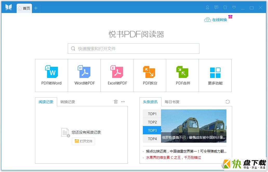This screenshot has width=268, height=172.
Task: Switch to the 转换记录 tab
Action: (68, 102)
